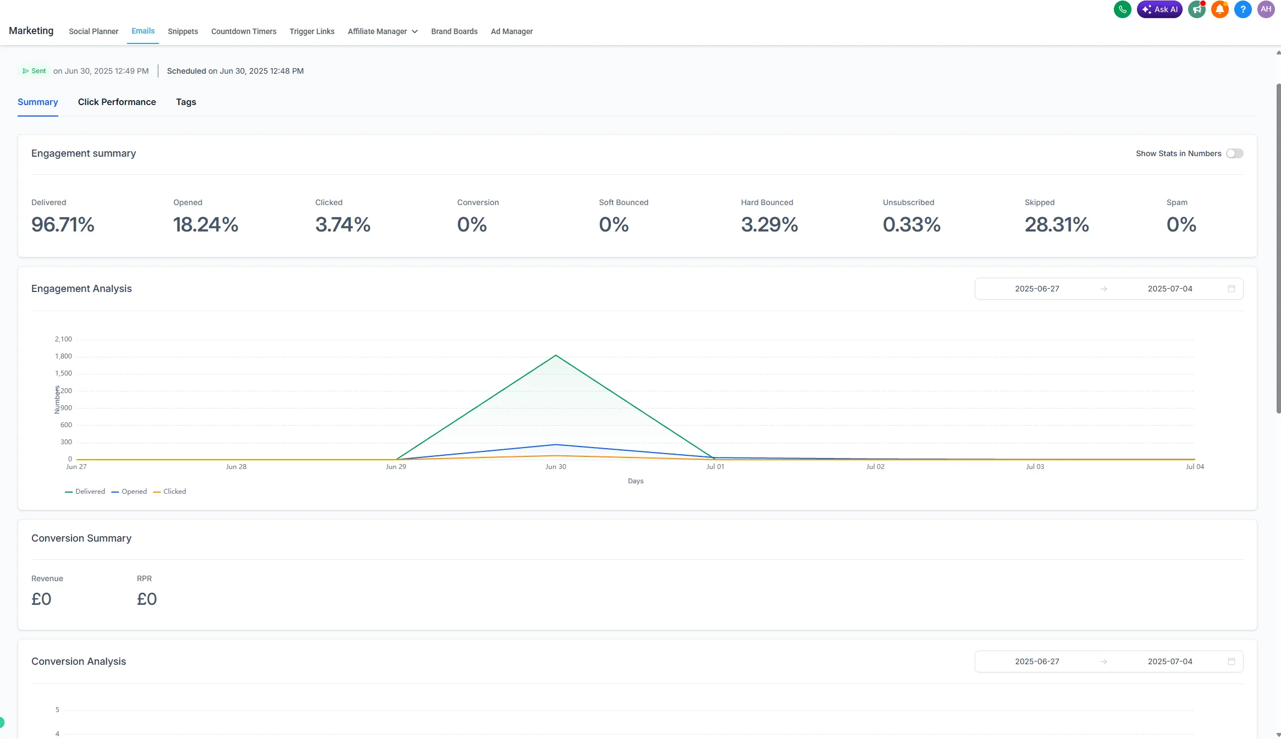Click the RPR £0 value
Image resolution: width=1281 pixels, height=739 pixels.
(147, 599)
